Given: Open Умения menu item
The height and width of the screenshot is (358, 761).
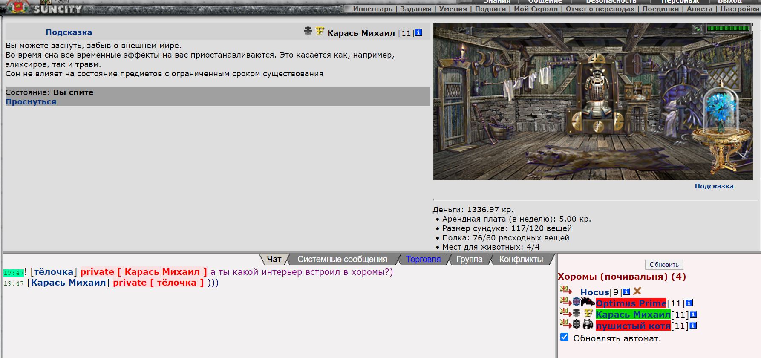Looking at the screenshot, I should (x=453, y=9).
